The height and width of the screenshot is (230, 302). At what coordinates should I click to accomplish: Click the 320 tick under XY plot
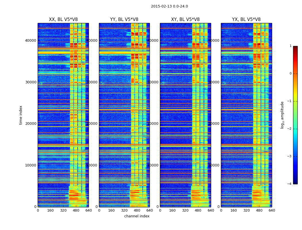pyautogui.click(x=185, y=210)
